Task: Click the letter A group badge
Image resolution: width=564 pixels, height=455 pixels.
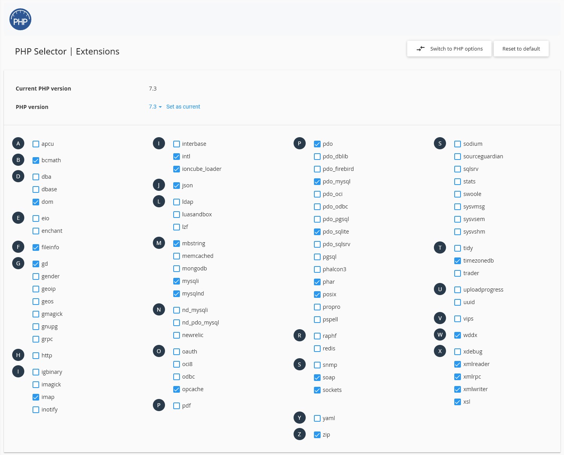Action: (18, 143)
